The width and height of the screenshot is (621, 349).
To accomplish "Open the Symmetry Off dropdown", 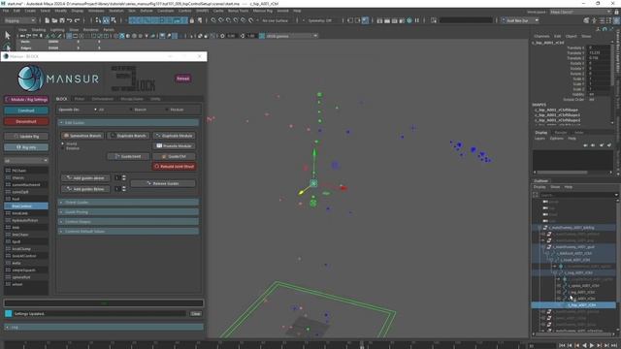I will 320,20.
